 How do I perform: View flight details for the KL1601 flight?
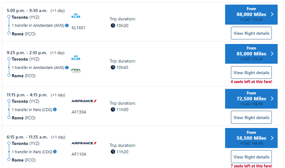click(x=251, y=33)
